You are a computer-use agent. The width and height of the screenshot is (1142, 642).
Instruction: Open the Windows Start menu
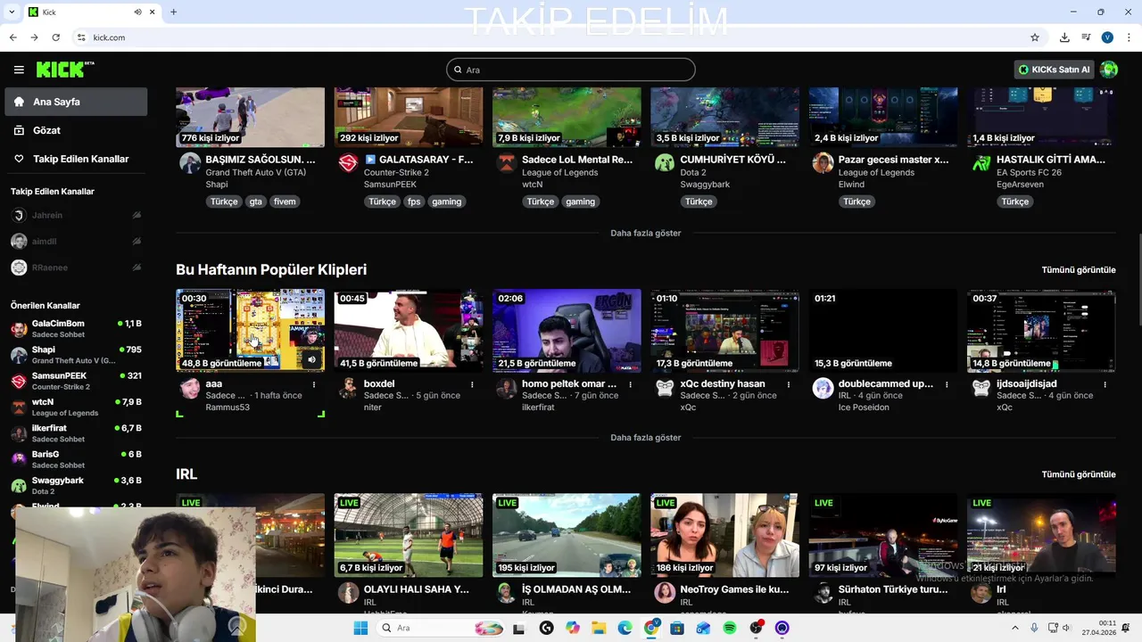point(360,628)
